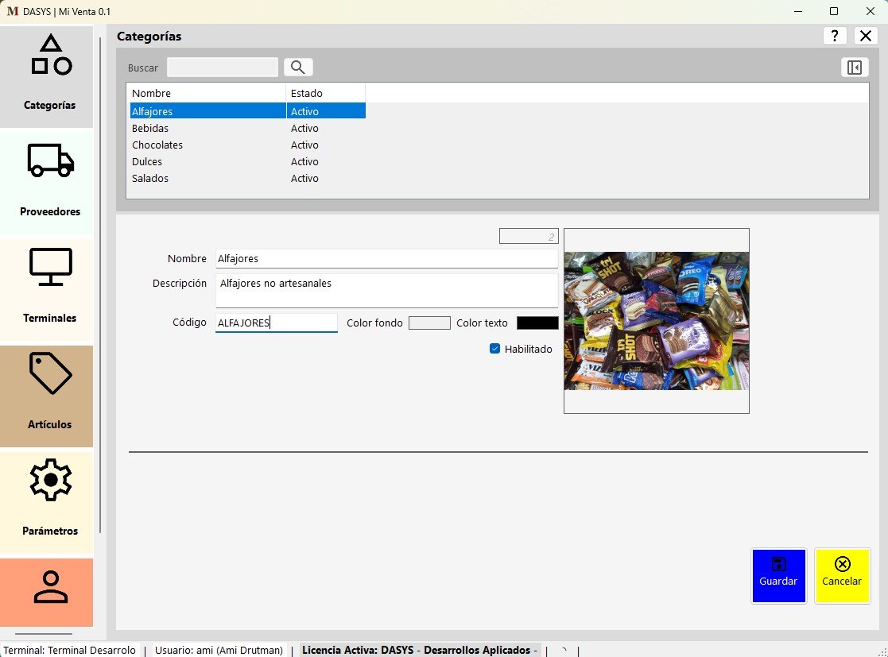Open the user profile icon in sidebar
This screenshot has width=888, height=657.
(51, 588)
